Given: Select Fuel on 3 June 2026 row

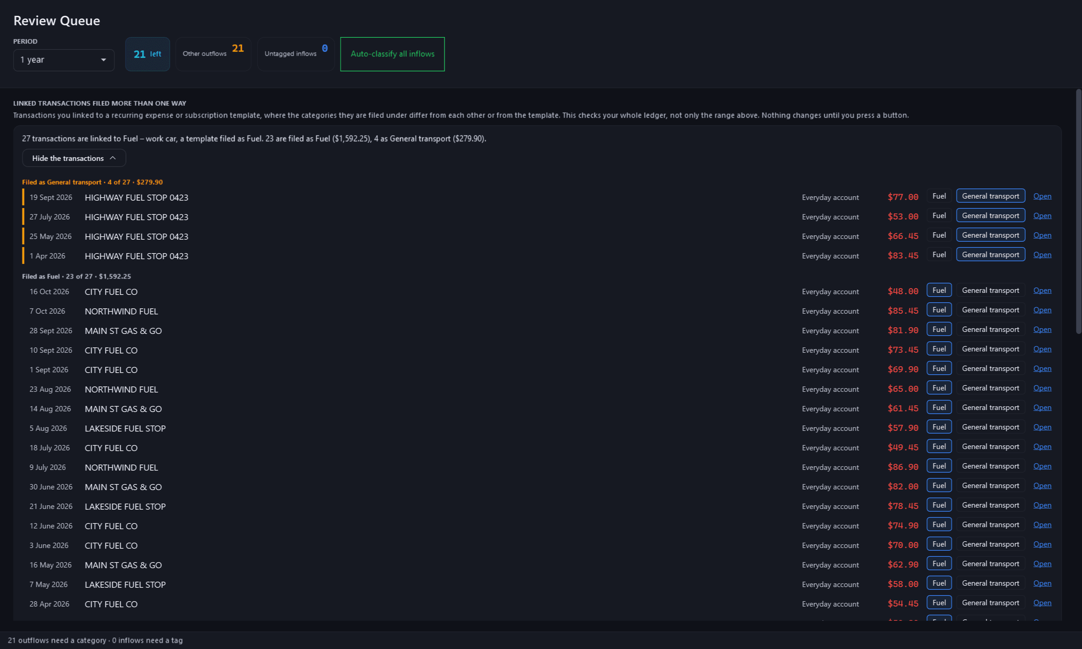Looking at the screenshot, I should 939,544.
